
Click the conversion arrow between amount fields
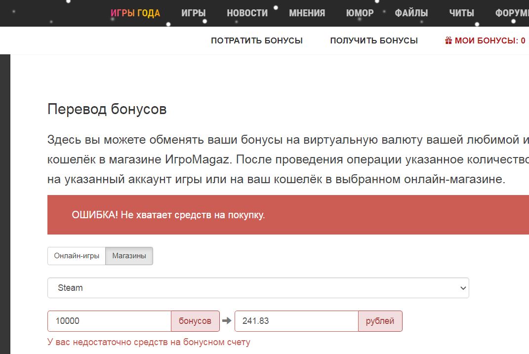point(227,320)
